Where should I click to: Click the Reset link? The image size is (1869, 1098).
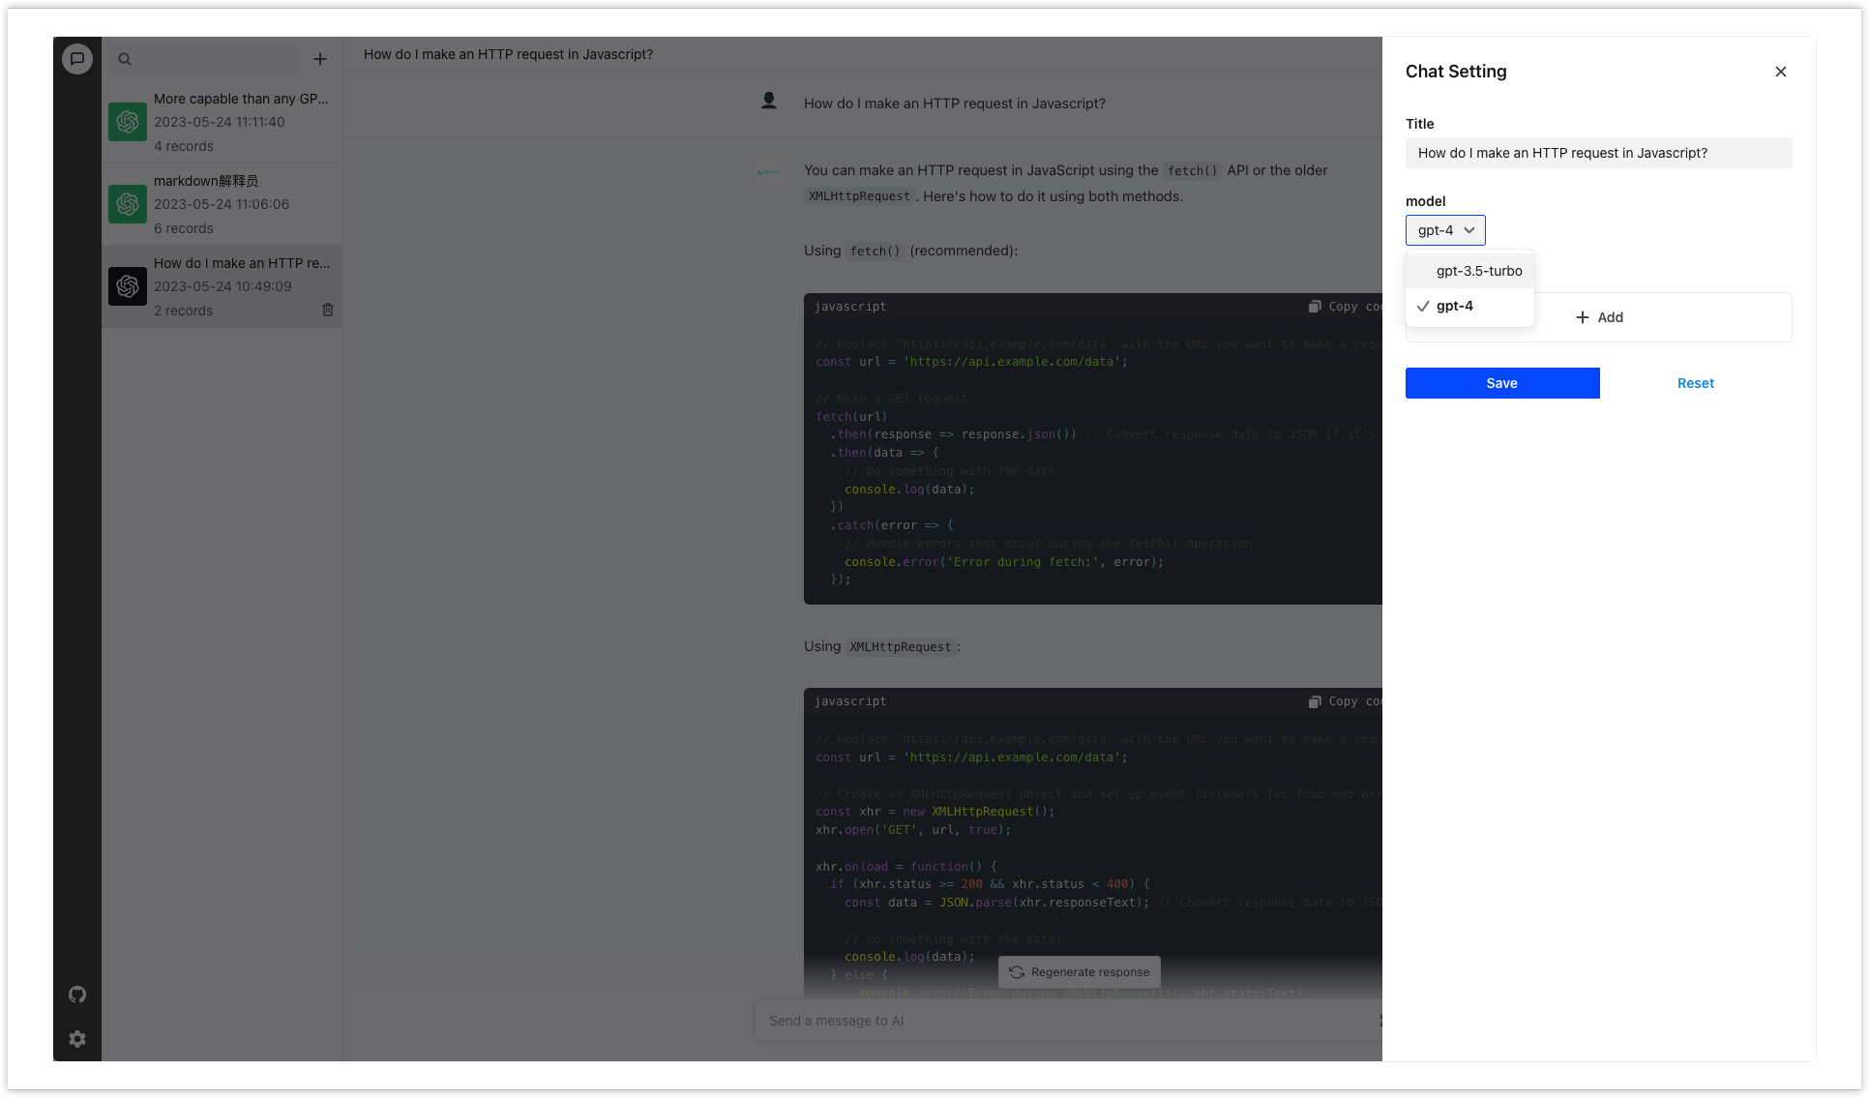(1695, 383)
